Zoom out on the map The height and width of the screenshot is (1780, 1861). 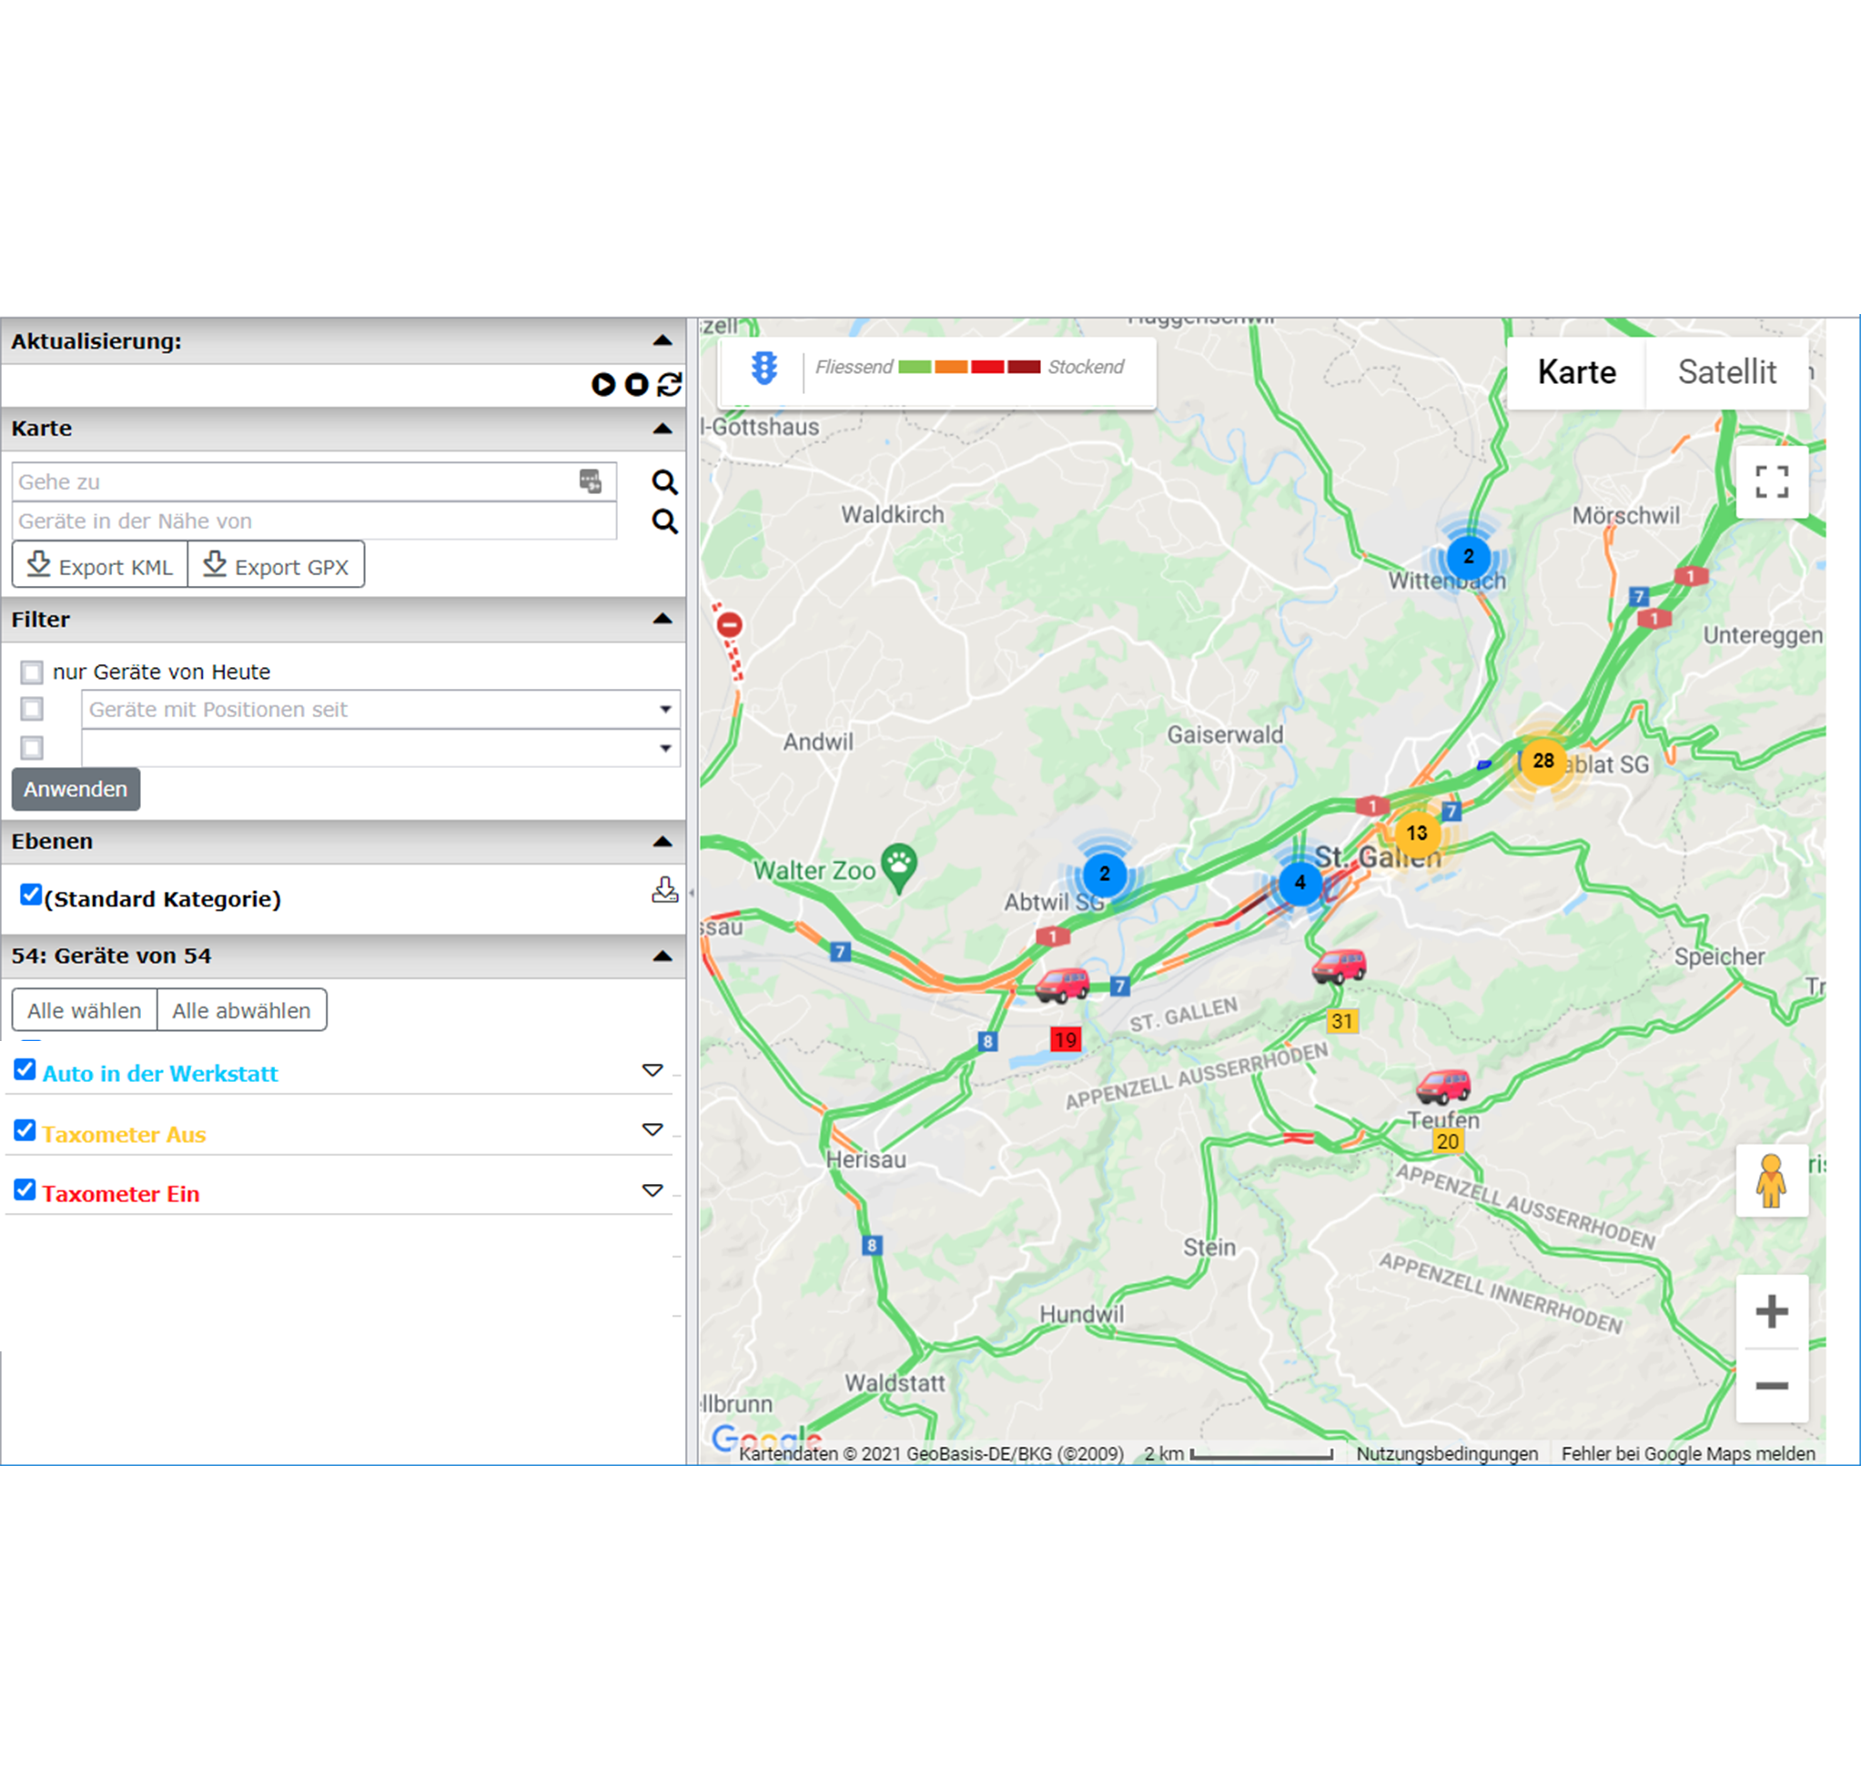[1771, 1385]
